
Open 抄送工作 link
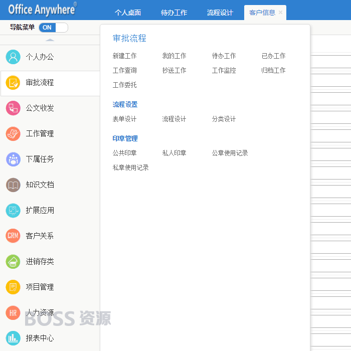pyautogui.click(x=174, y=70)
